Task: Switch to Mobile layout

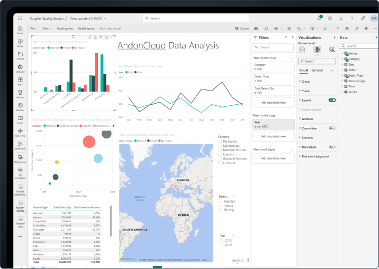Action: tap(86, 28)
